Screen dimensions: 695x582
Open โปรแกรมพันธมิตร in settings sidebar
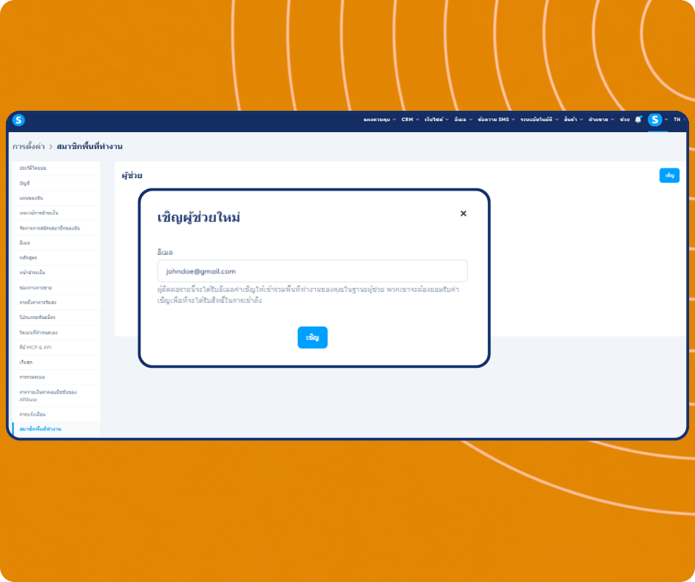pyautogui.click(x=55, y=318)
